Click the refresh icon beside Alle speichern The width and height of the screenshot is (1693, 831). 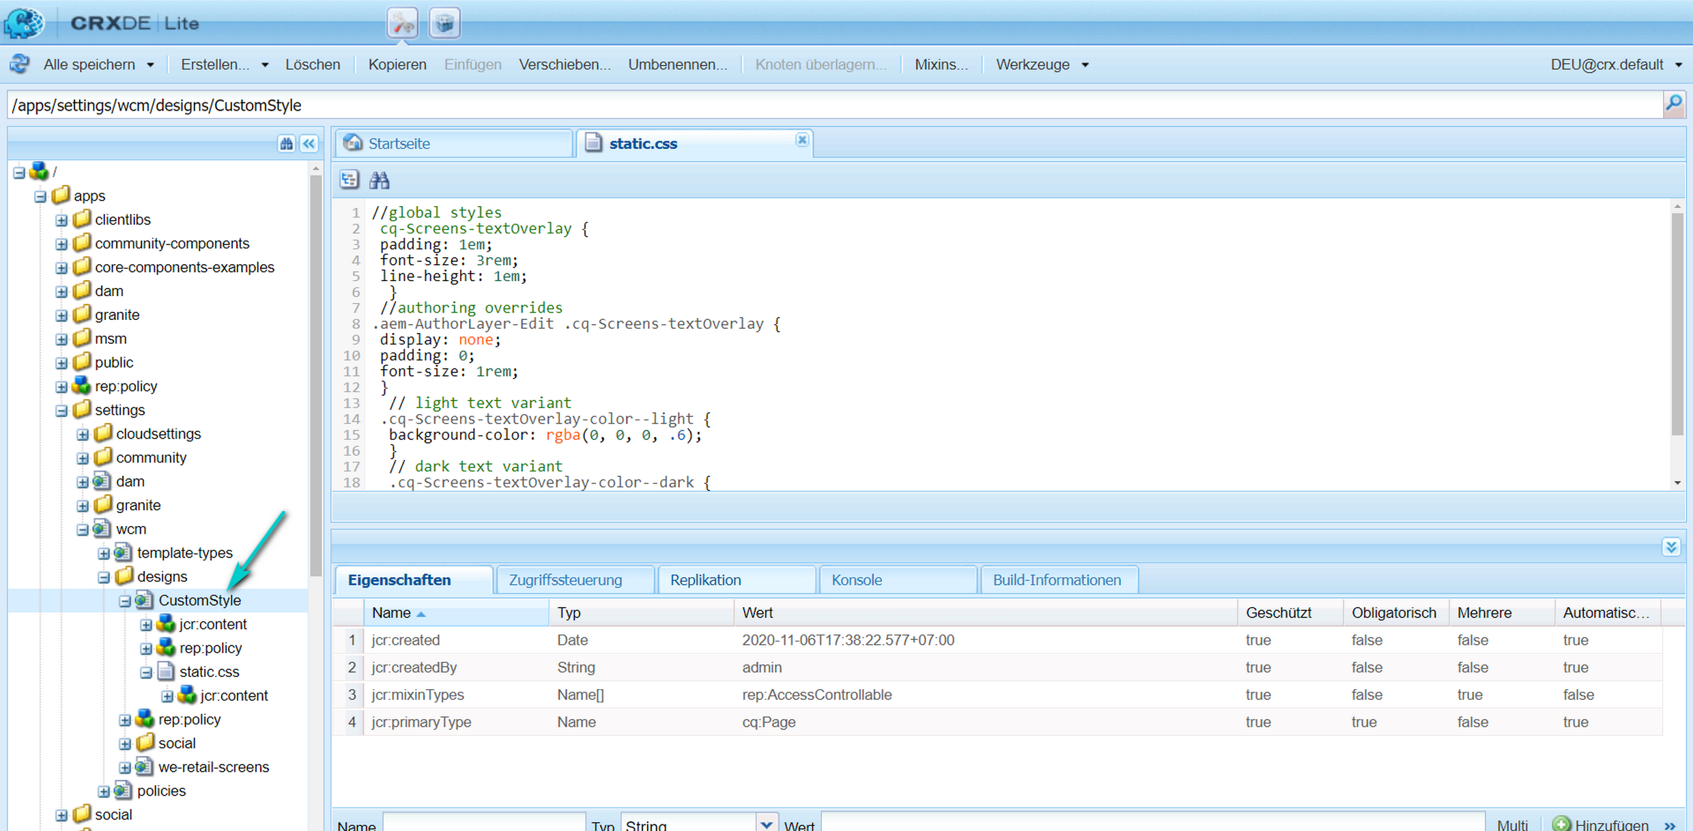(x=20, y=64)
